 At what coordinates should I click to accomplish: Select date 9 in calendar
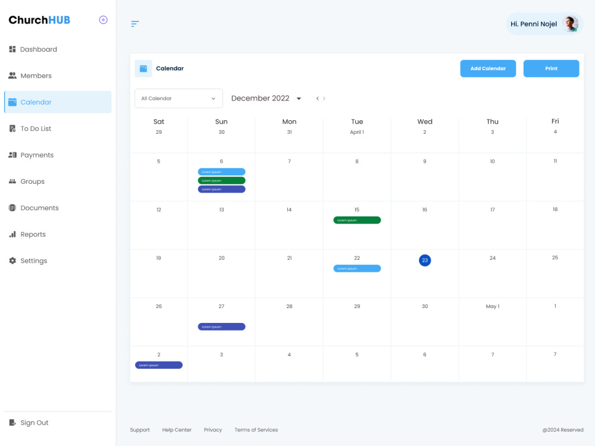[x=425, y=161]
